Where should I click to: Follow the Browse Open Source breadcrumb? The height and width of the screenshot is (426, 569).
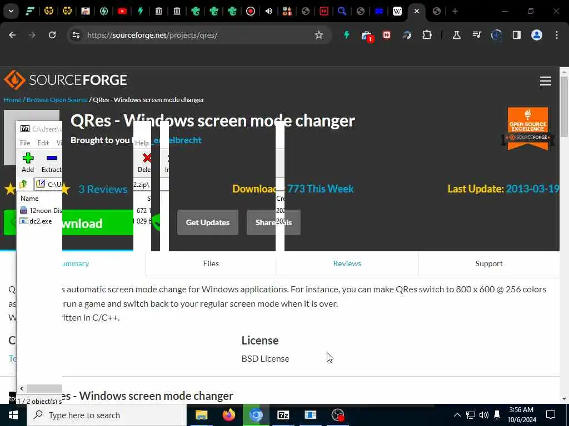[57, 100]
